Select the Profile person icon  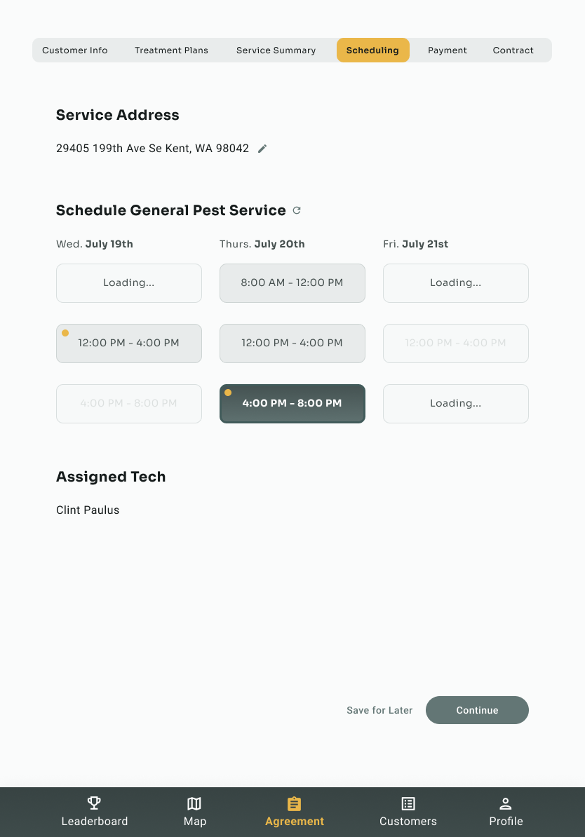tap(505, 803)
